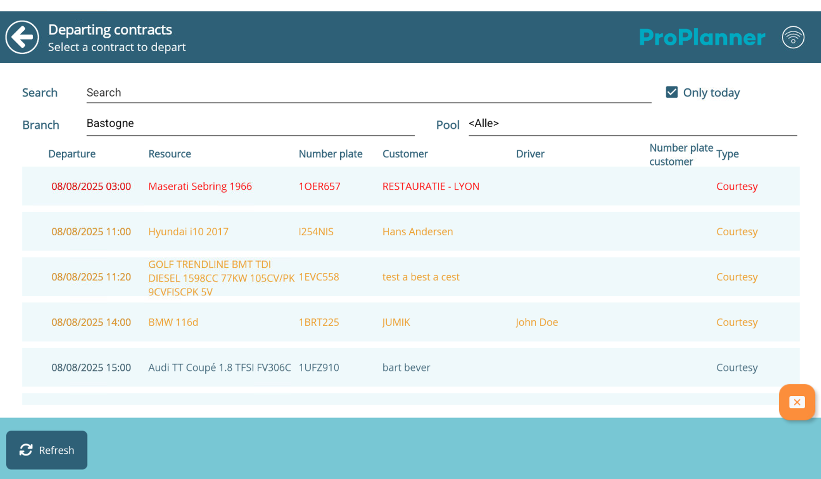
Task: Click the Departing contracts page title
Action: [x=110, y=29]
